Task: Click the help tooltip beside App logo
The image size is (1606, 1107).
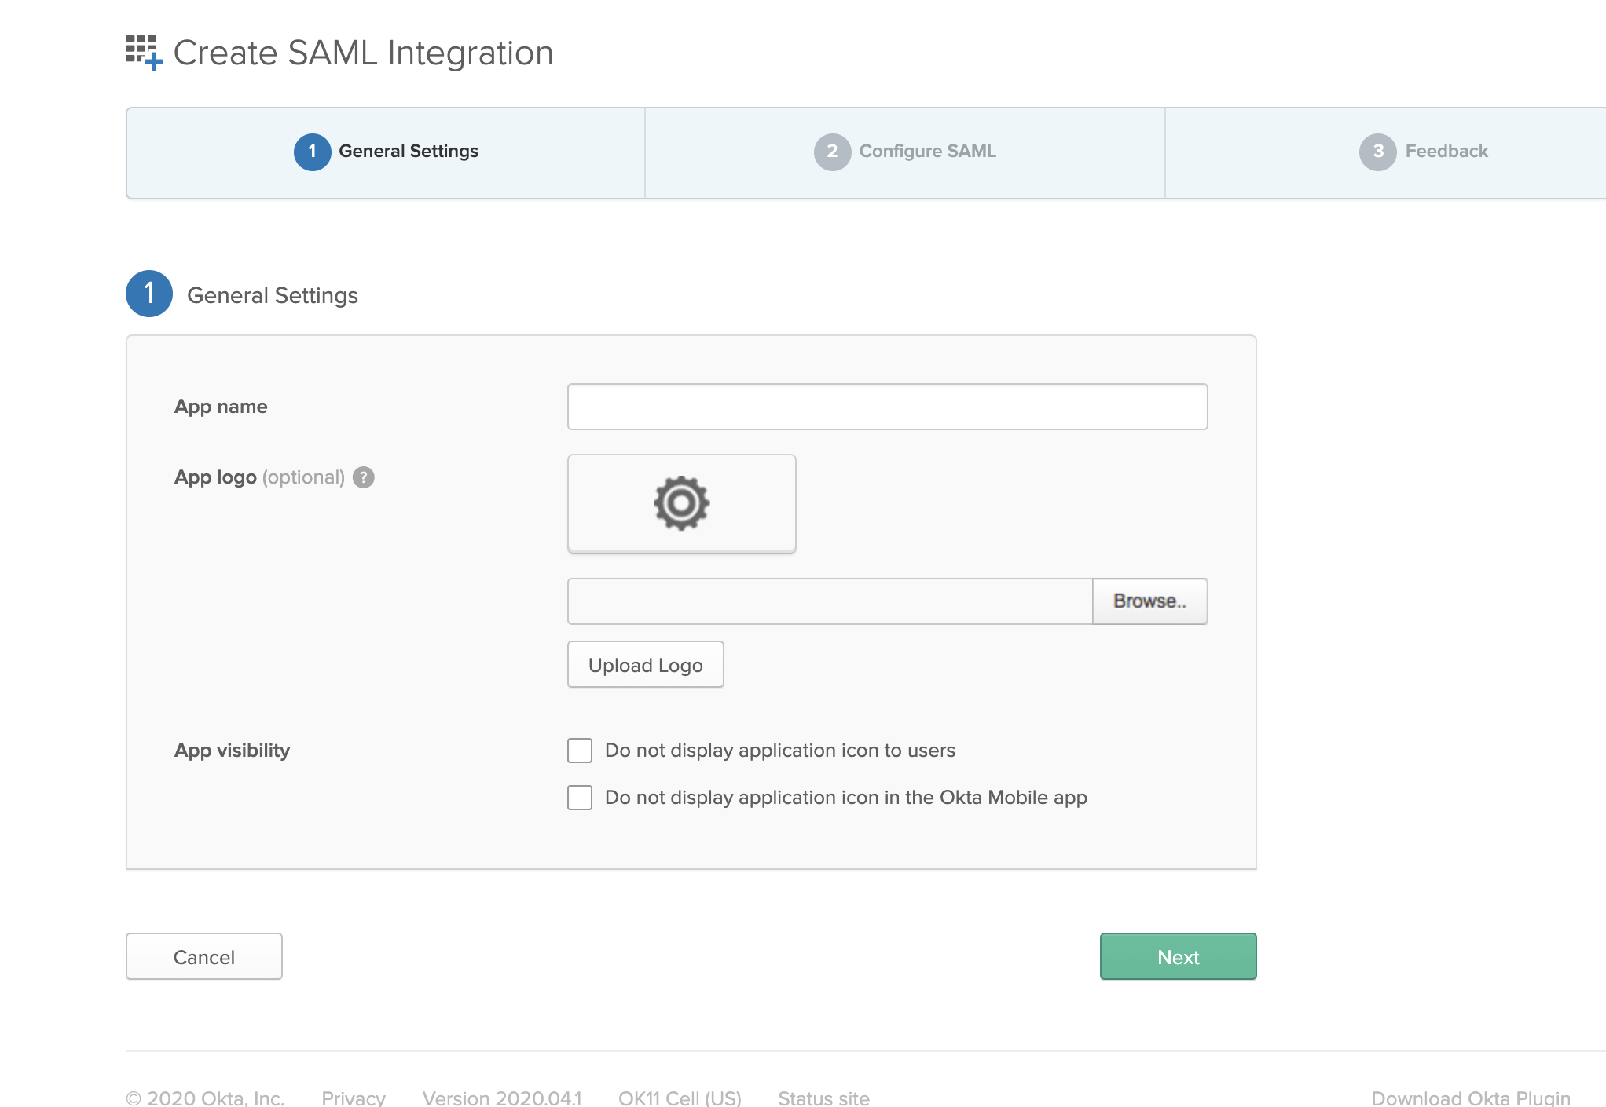Action: [364, 477]
